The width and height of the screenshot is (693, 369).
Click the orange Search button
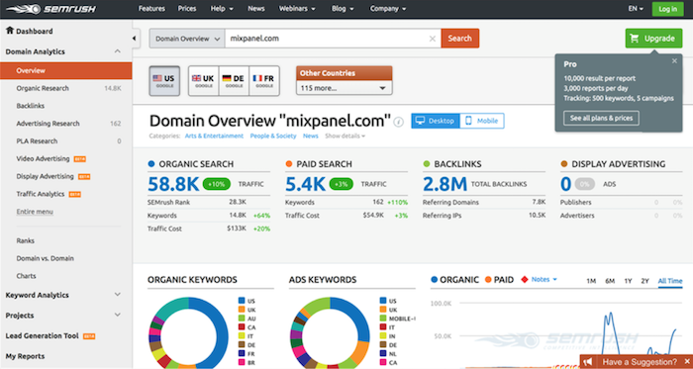[459, 39]
